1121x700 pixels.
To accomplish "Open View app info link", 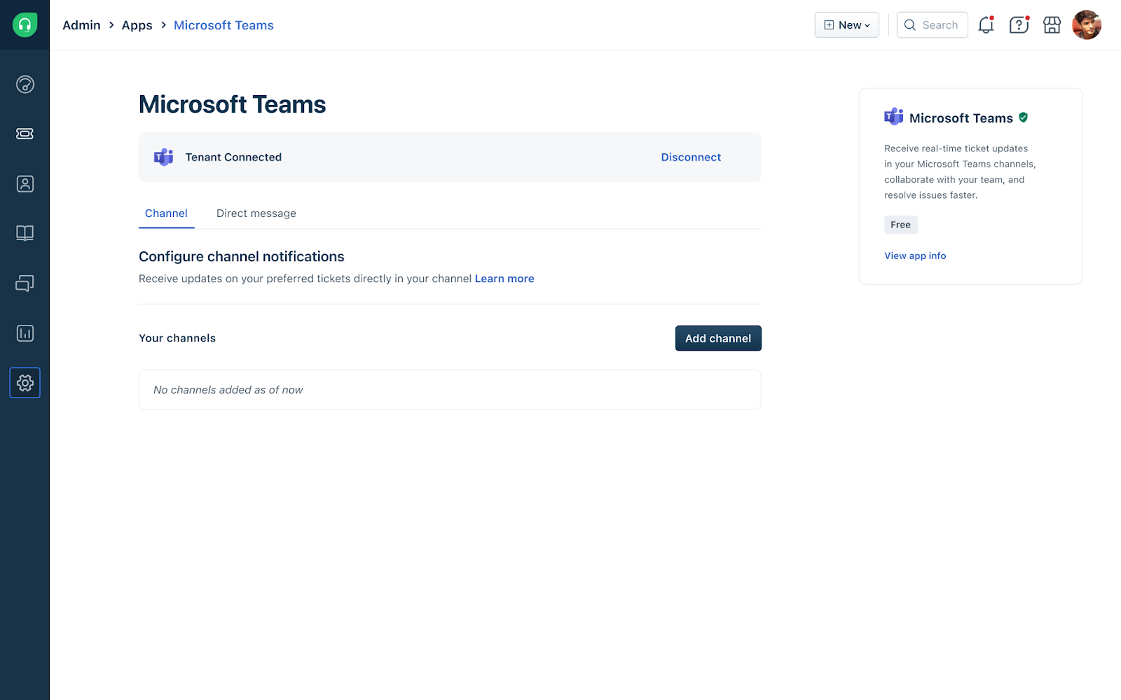I will pyautogui.click(x=915, y=256).
